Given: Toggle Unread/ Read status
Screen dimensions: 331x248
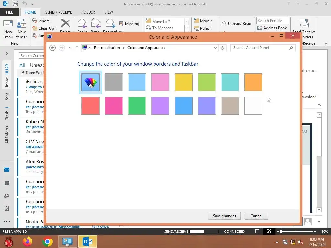Looking at the screenshot, I should (x=237, y=24).
